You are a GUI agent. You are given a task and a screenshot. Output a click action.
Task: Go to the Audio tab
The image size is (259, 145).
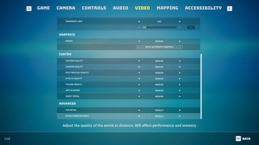click(x=120, y=8)
